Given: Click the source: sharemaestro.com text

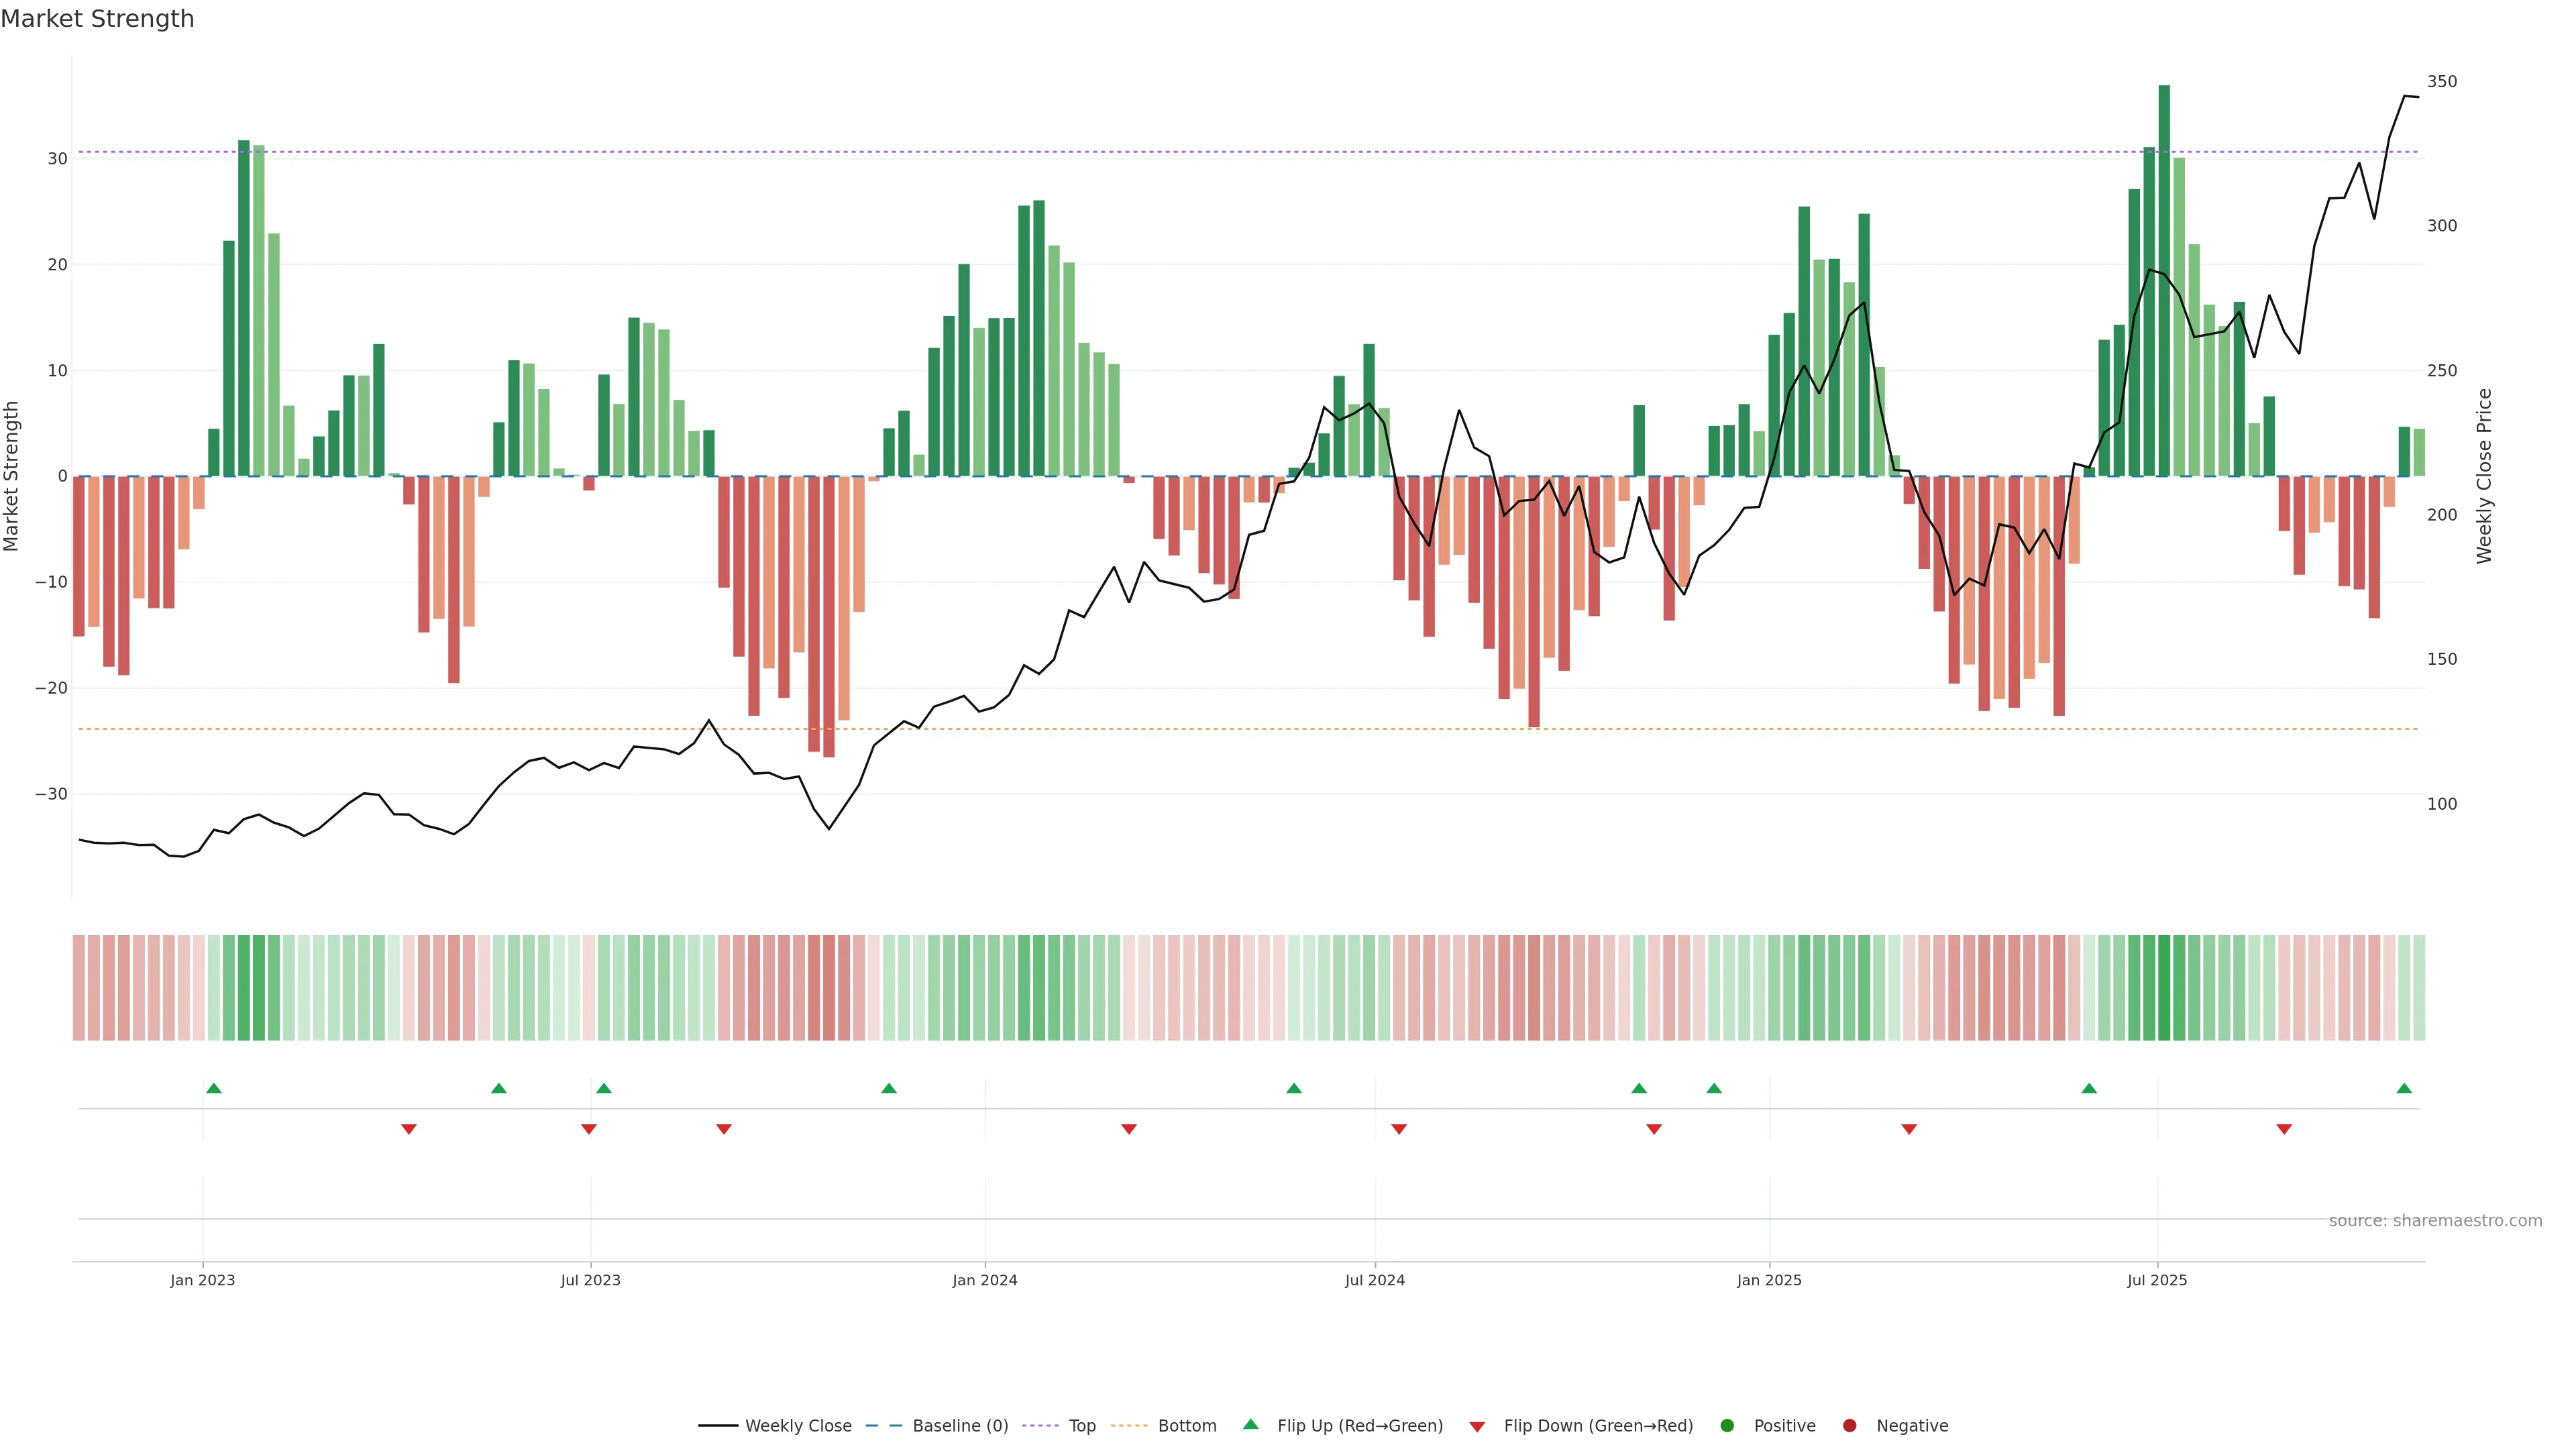Looking at the screenshot, I should tap(2435, 1221).
